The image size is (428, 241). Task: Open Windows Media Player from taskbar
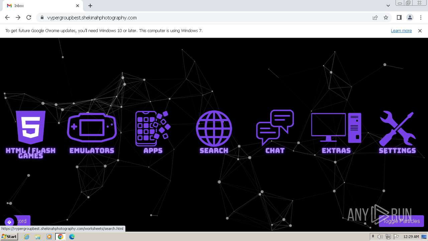point(49,237)
